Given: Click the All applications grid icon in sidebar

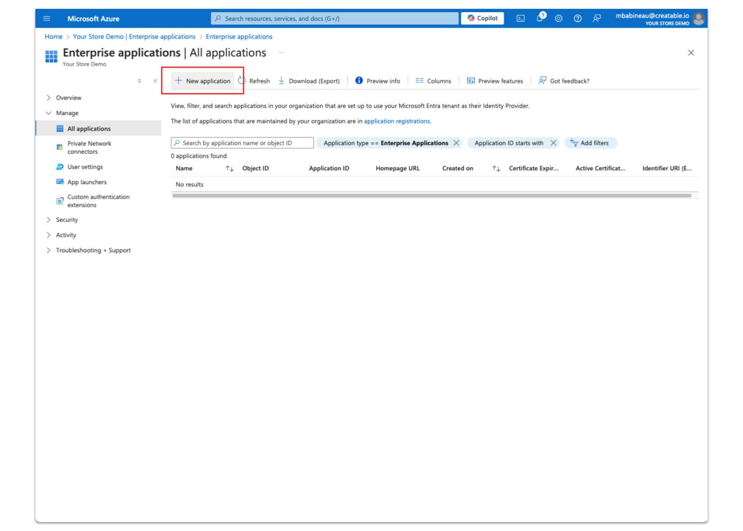Looking at the screenshot, I should [60, 129].
